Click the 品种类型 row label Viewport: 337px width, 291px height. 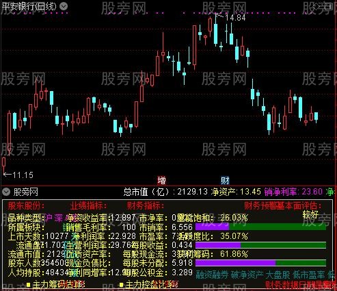[x=26, y=218]
